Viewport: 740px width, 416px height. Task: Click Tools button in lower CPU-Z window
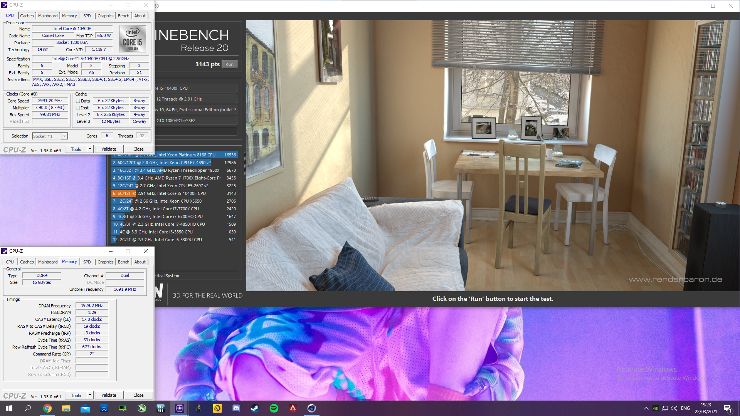click(76, 395)
